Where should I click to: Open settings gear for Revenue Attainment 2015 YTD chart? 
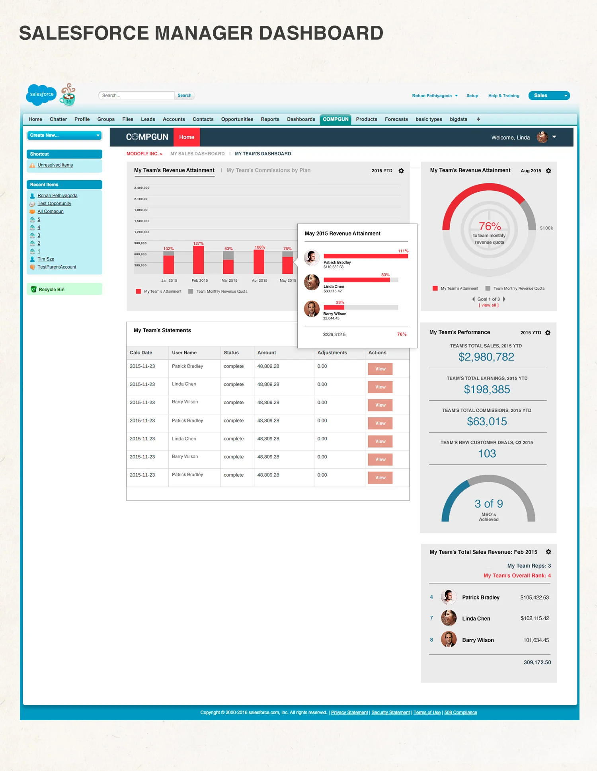pos(401,171)
